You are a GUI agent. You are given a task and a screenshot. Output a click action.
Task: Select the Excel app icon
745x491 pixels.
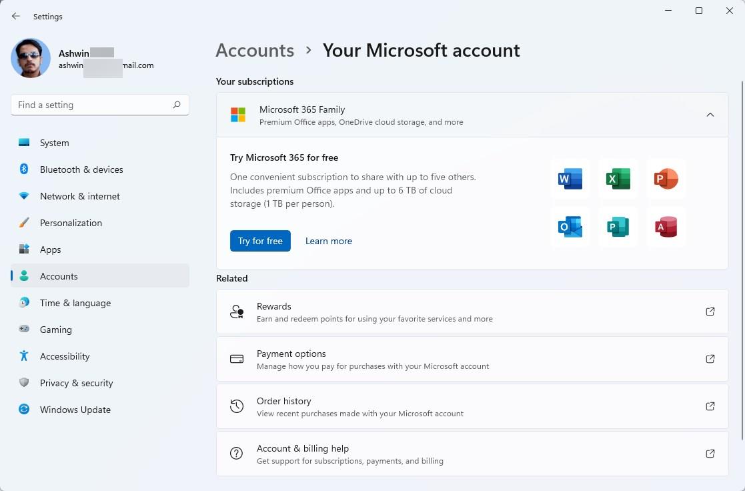tap(618, 178)
